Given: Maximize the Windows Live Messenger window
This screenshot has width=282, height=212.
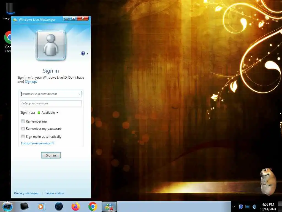Looking at the screenshot, I should click(x=74, y=18).
